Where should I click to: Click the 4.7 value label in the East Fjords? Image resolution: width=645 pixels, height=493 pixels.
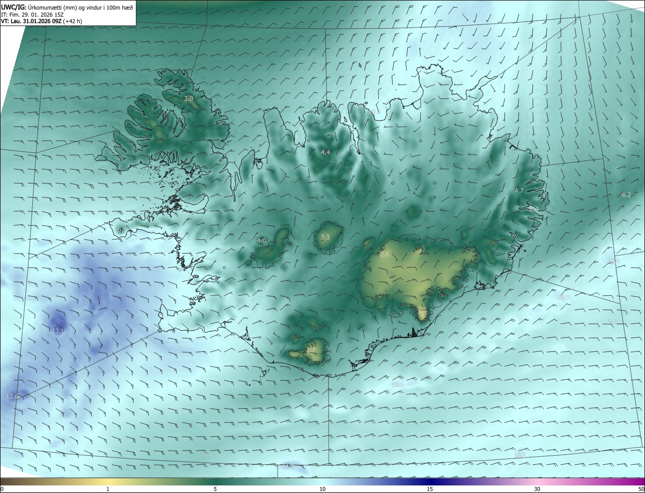(519, 191)
